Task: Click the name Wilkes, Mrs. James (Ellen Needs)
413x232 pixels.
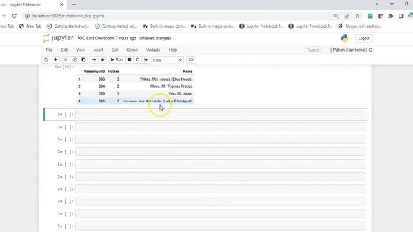Action: [x=166, y=79]
